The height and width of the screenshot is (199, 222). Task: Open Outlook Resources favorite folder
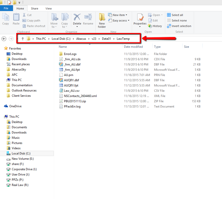tap(24, 90)
